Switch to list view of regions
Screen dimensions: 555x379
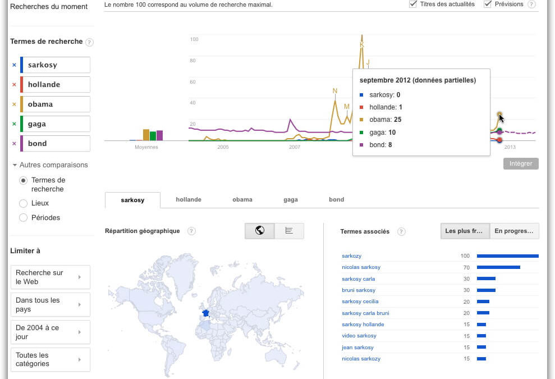[x=289, y=231]
